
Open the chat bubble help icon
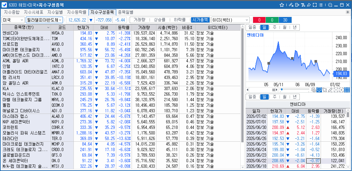coord(330,5)
